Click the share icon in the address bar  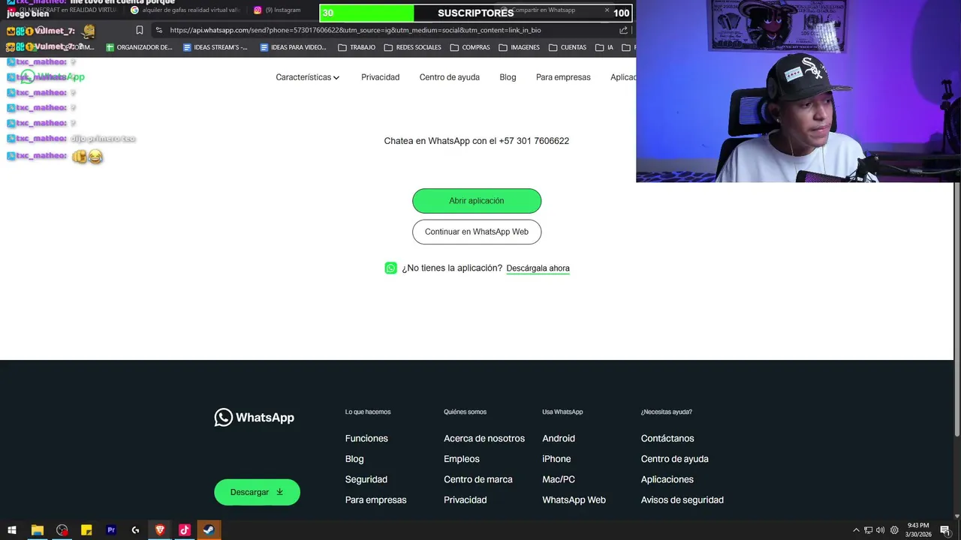point(623,30)
